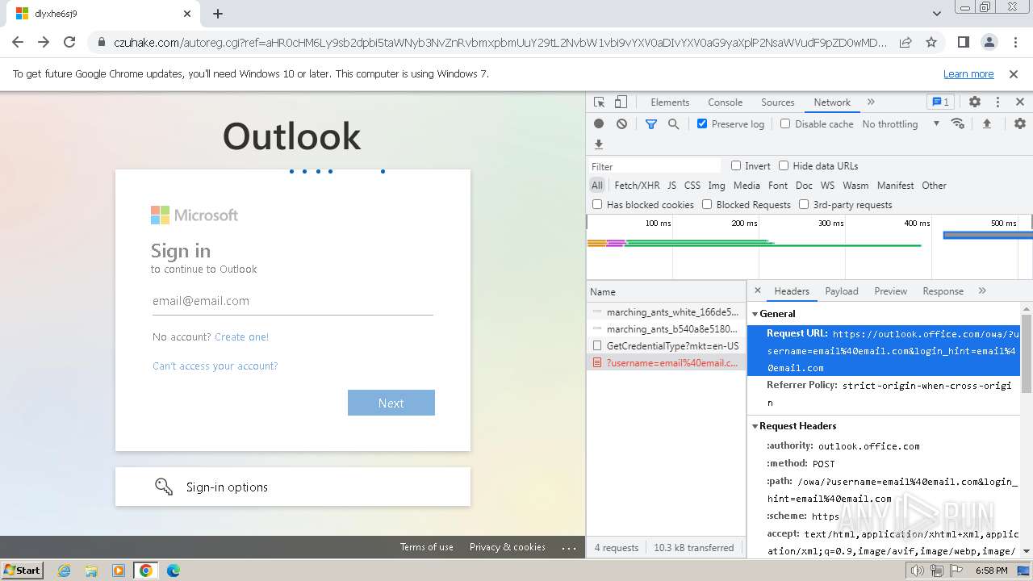Toggle the network filter funnel icon

coord(651,123)
